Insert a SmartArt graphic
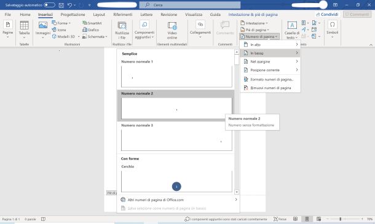 tap(92, 23)
